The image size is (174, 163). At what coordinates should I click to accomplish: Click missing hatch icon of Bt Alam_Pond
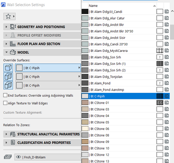click(x=160, y=83)
